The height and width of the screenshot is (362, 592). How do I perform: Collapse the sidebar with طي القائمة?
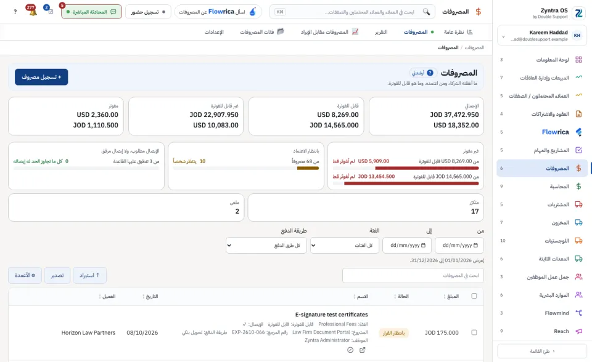(542, 351)
